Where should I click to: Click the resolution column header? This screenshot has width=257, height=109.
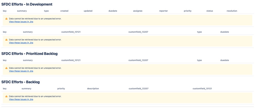tap(232, 11)
